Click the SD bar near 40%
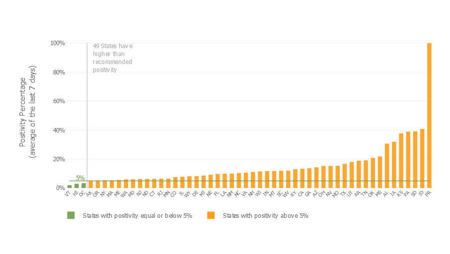Screen dimensions: 450x254 [x=415, y=159]
